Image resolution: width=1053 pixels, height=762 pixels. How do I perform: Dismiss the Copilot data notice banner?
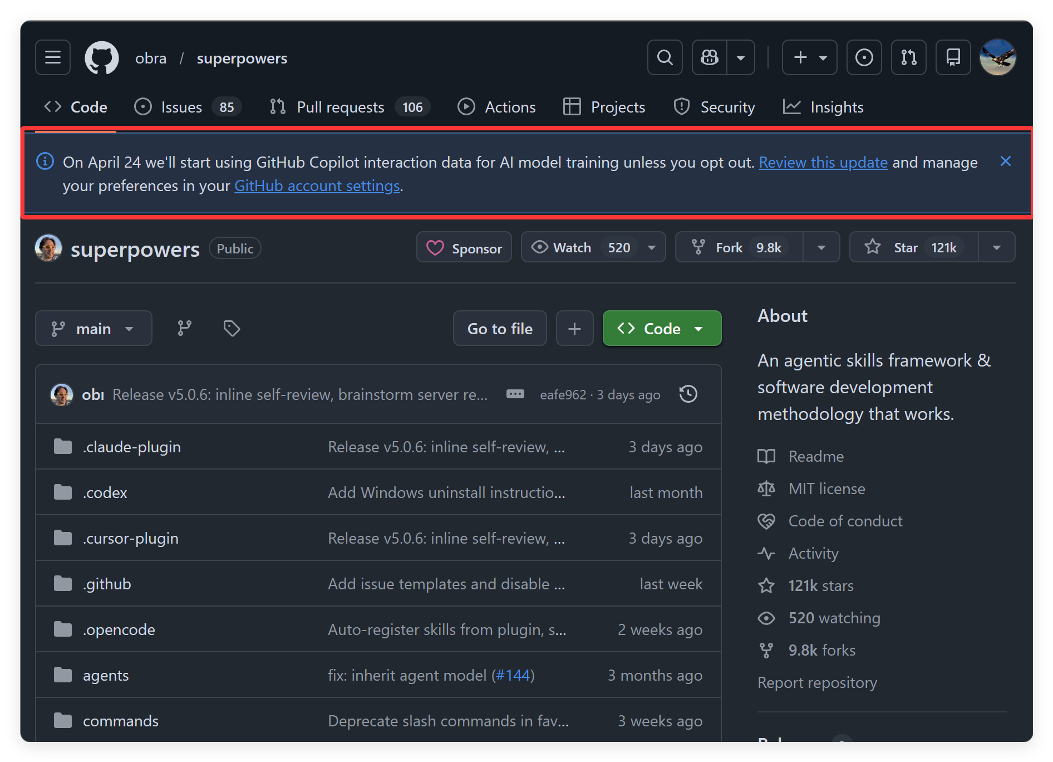coord(1005,162)
